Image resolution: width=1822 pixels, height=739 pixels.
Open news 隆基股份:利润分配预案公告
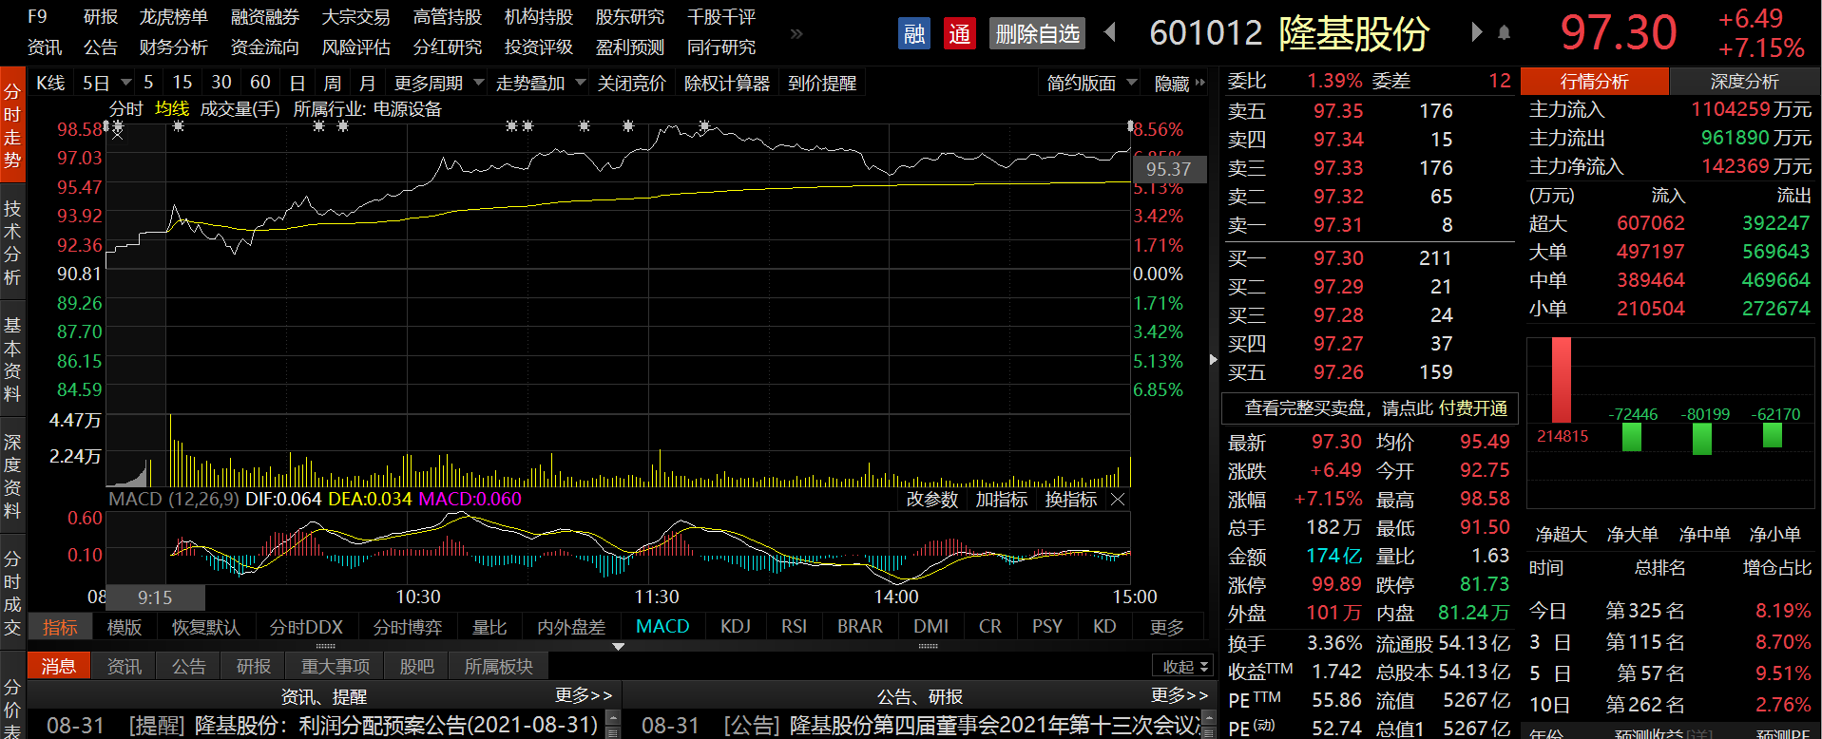point(396,726)
